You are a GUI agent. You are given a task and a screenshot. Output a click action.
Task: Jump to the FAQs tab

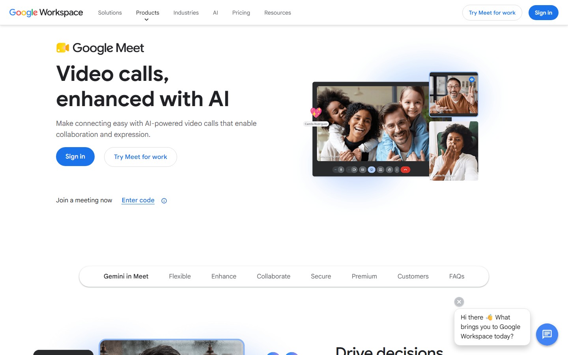pyautogui.click(x=457, y=277)
